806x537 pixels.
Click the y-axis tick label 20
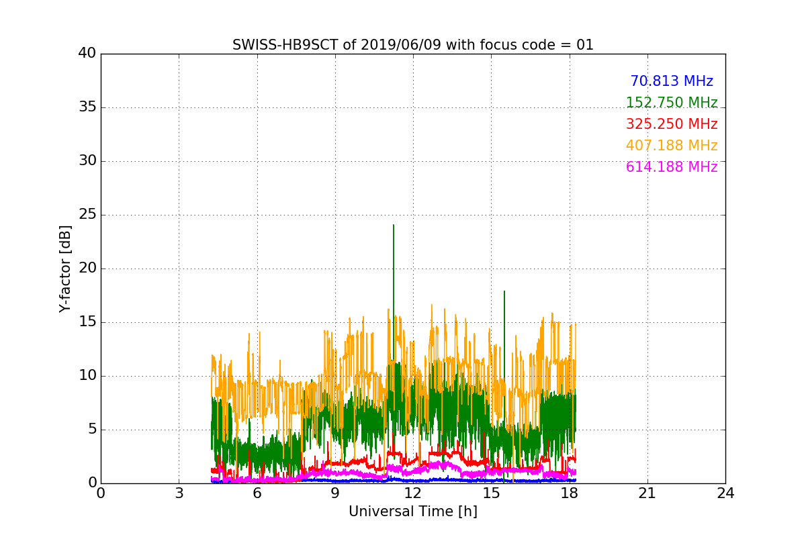click(87, 268)
